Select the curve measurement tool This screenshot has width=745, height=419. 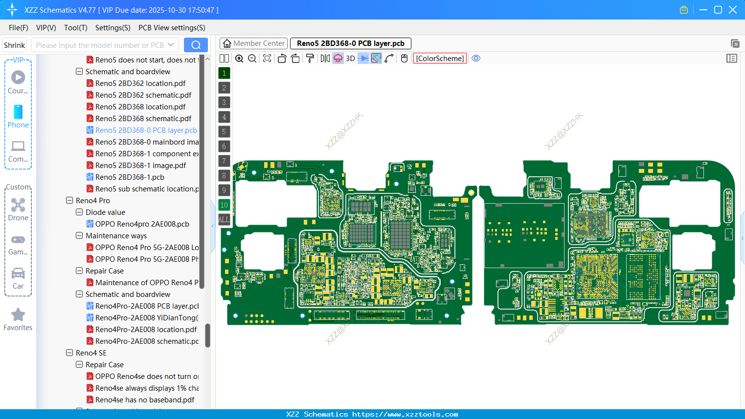tap(389, 58)
